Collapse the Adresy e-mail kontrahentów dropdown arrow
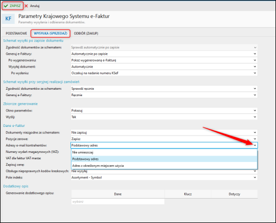The image size is (276, 223). pyautogui.click(x=255, y=145)
